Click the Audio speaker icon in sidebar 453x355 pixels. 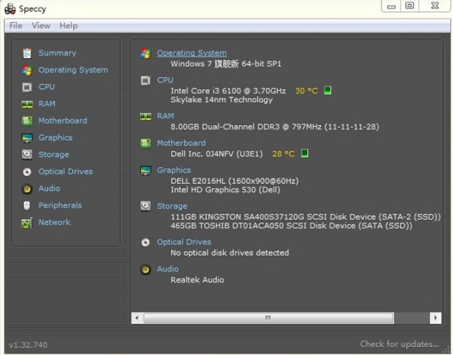coord(27,189)
